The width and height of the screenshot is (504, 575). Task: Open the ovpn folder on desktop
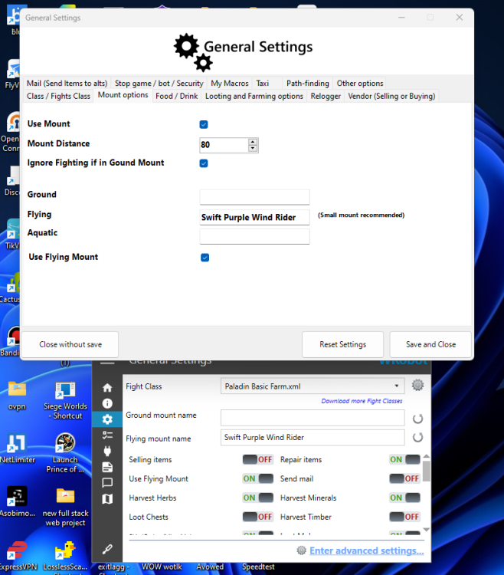pyautogui.click(x=17, y=396)
